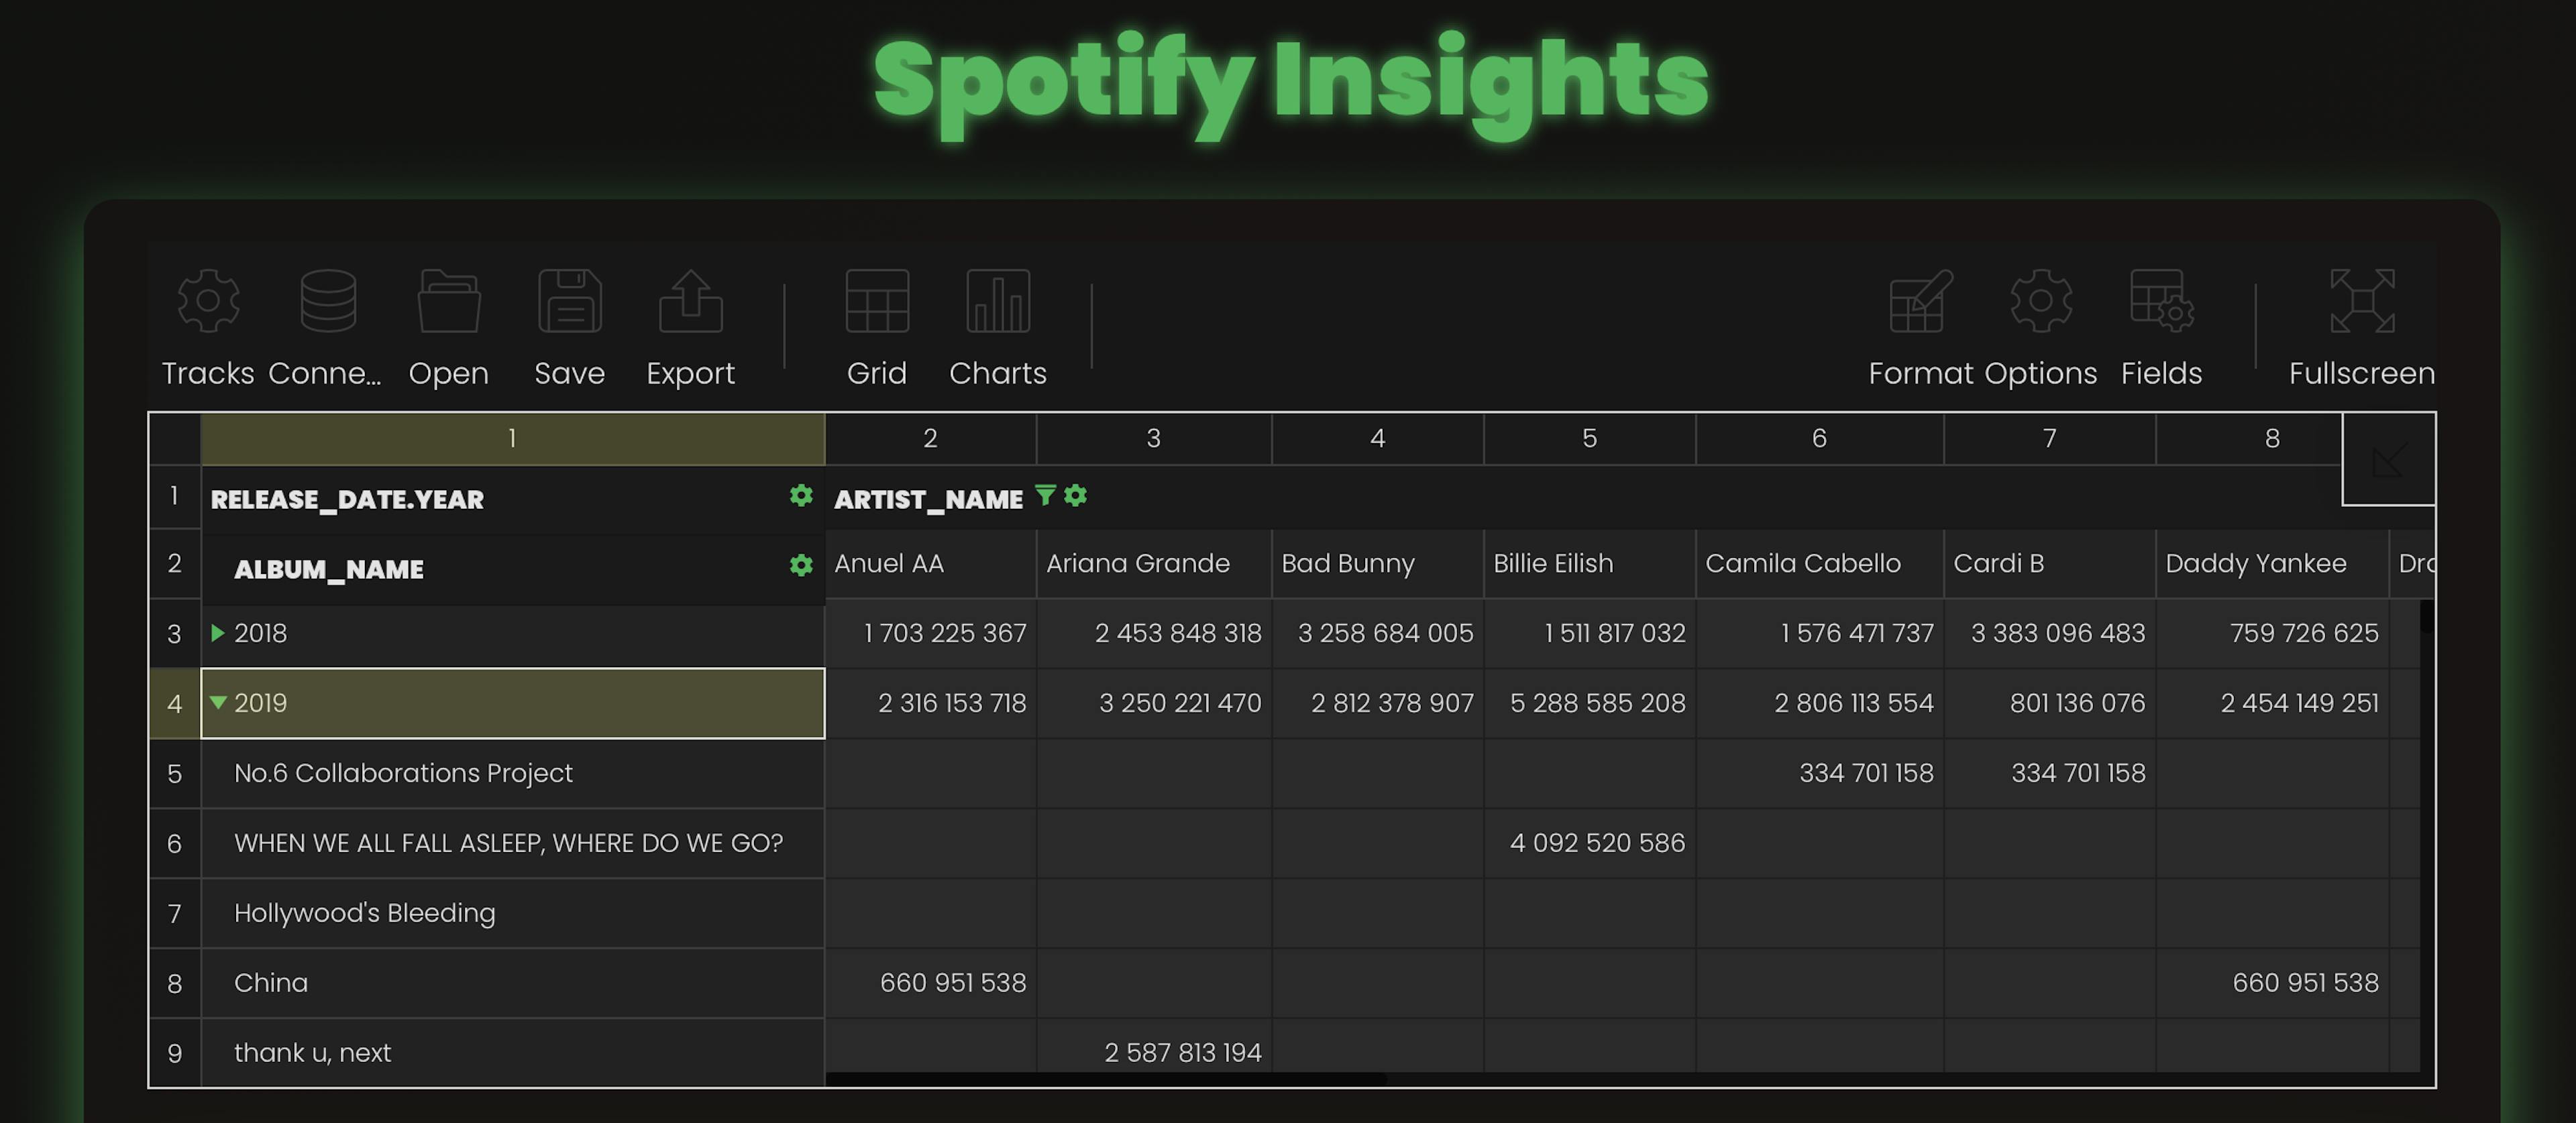Screen dimensions: 2576x1123
Task: Select the thank u, next row label
Action: (x=312, y=1052)
